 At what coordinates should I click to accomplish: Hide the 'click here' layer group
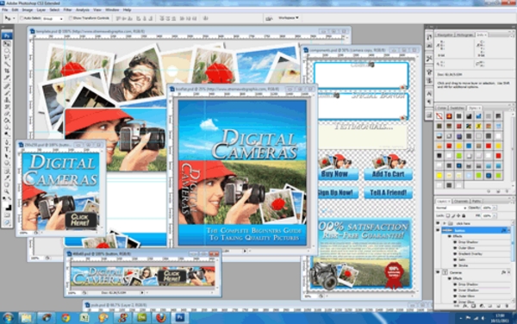438,223
